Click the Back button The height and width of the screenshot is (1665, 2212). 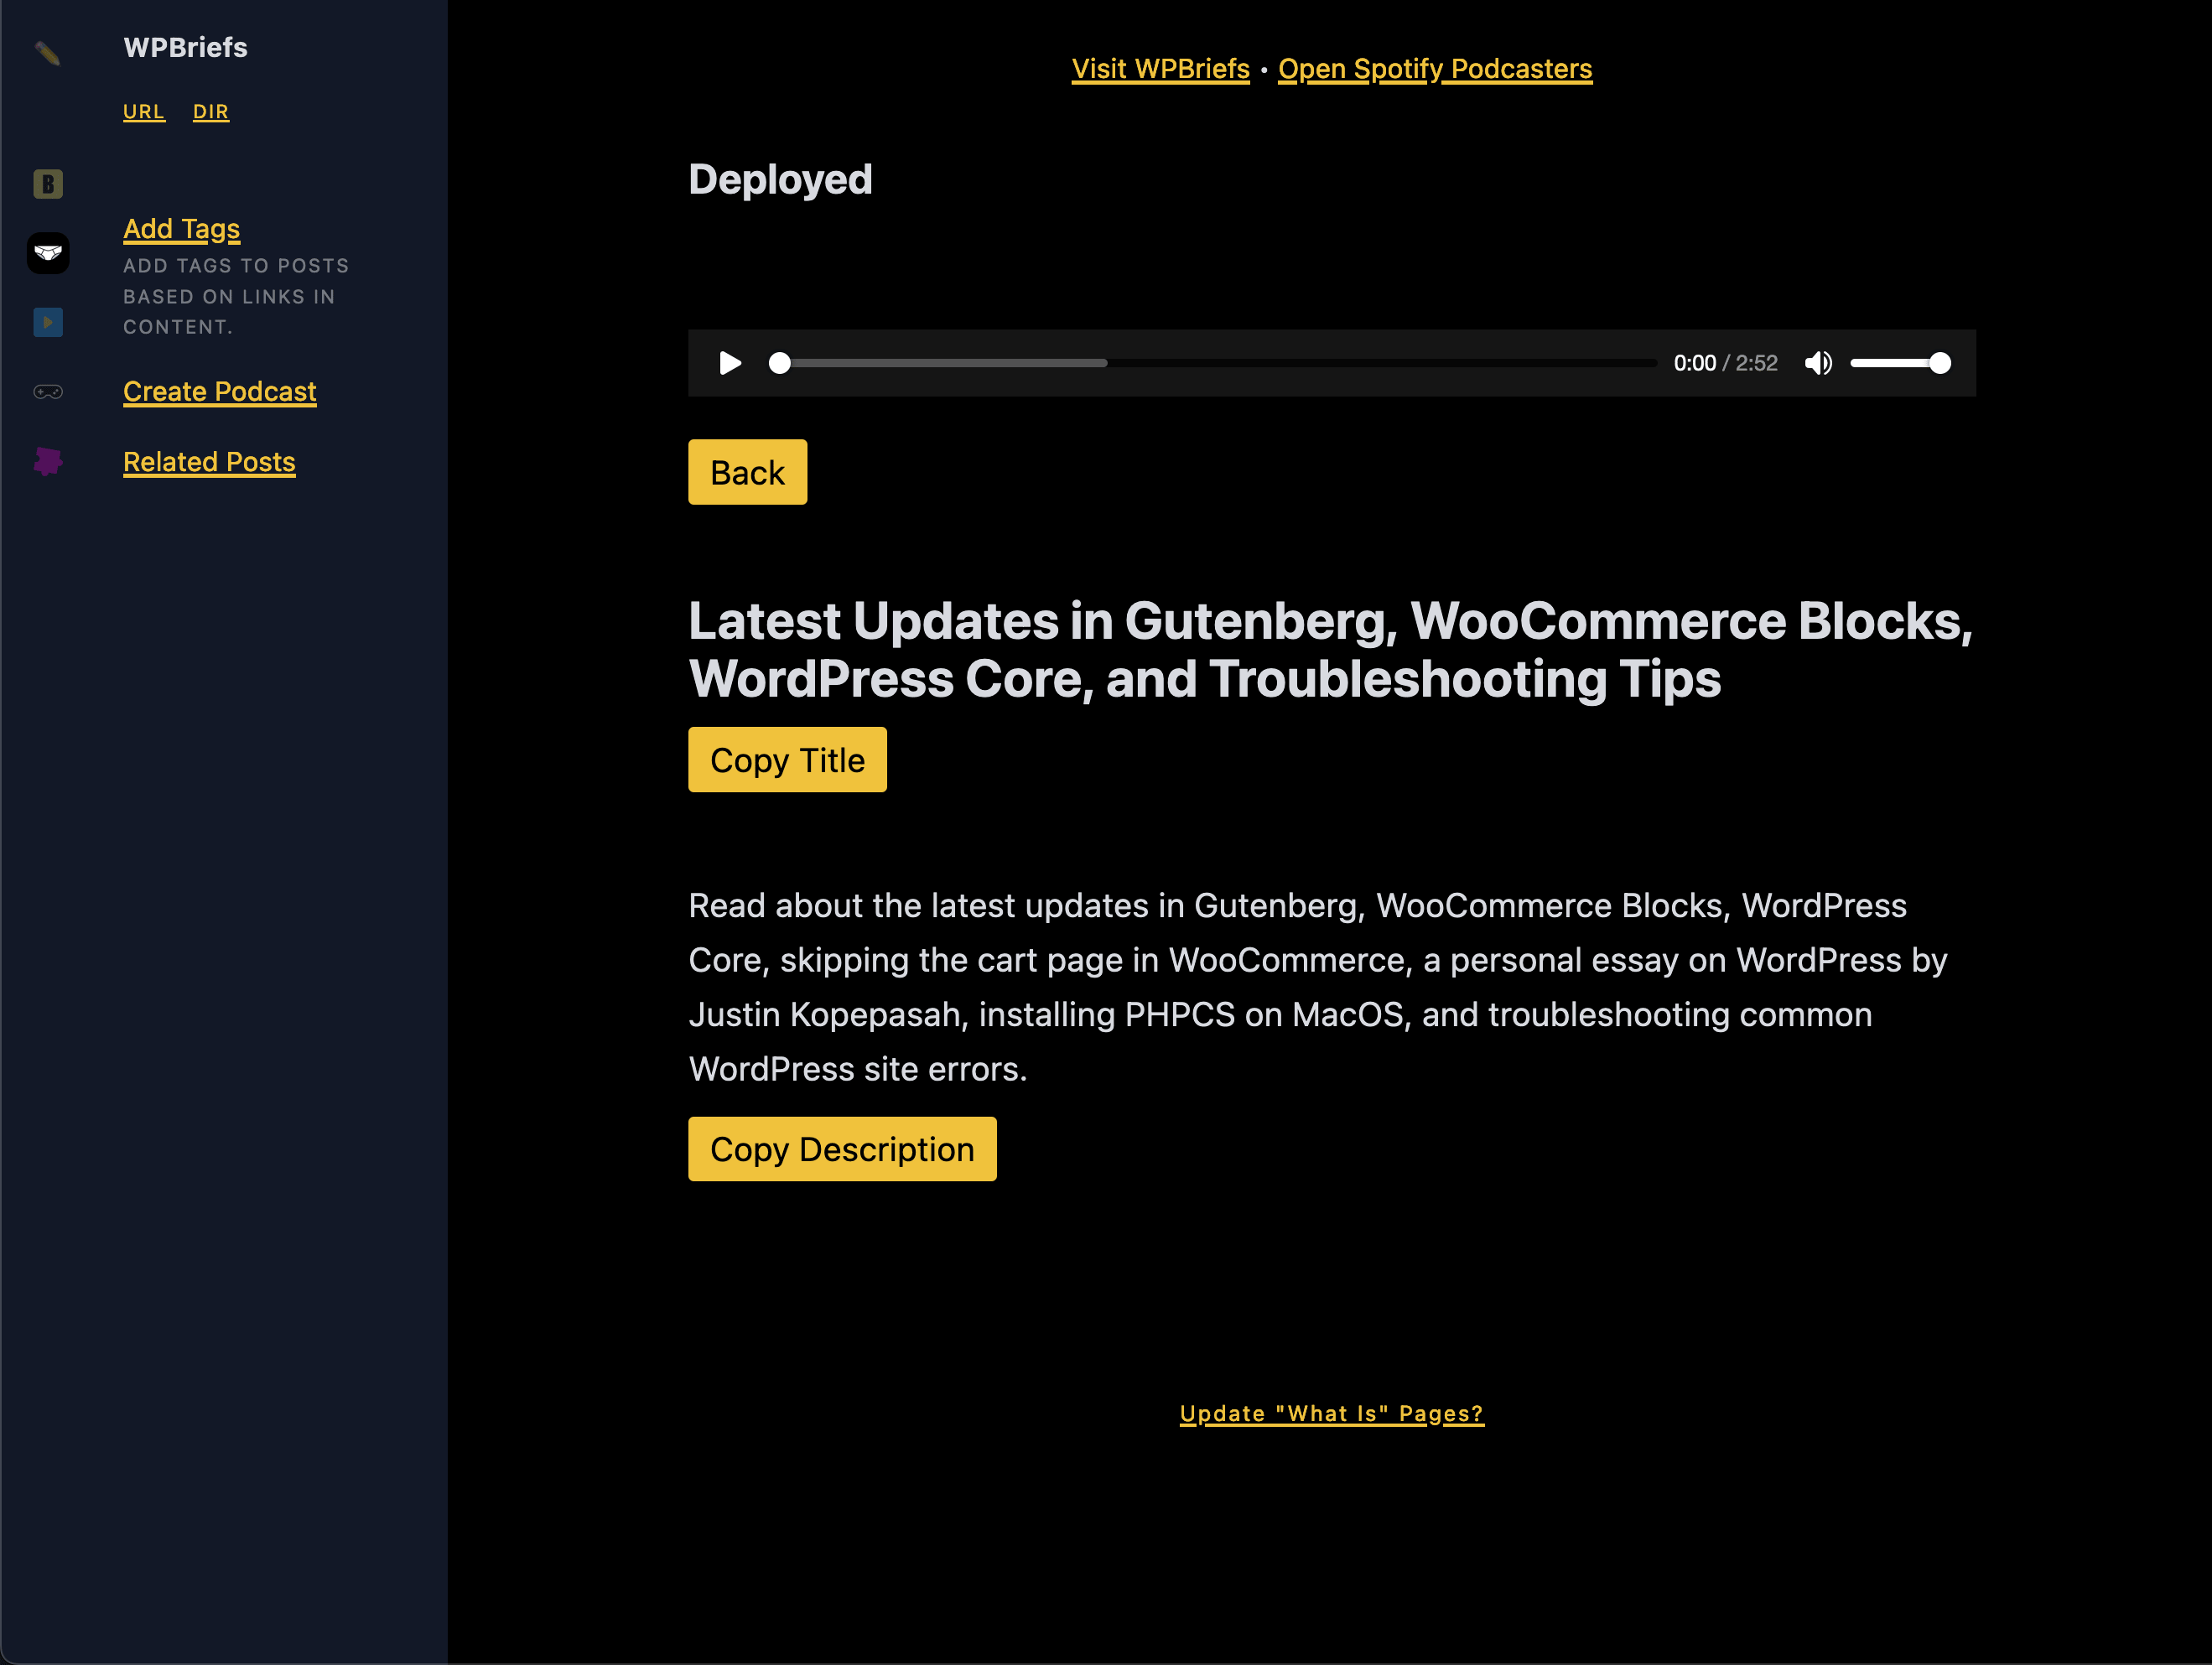pos(747,472)
